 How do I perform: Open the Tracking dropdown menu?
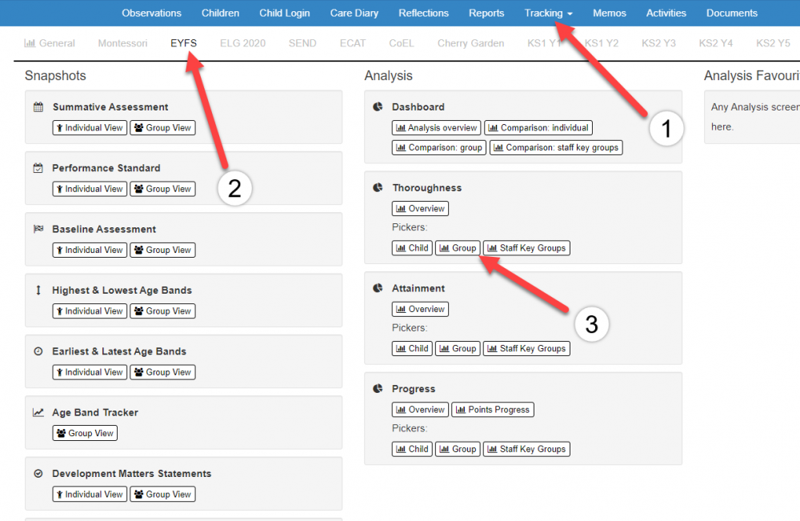[548, 14]
